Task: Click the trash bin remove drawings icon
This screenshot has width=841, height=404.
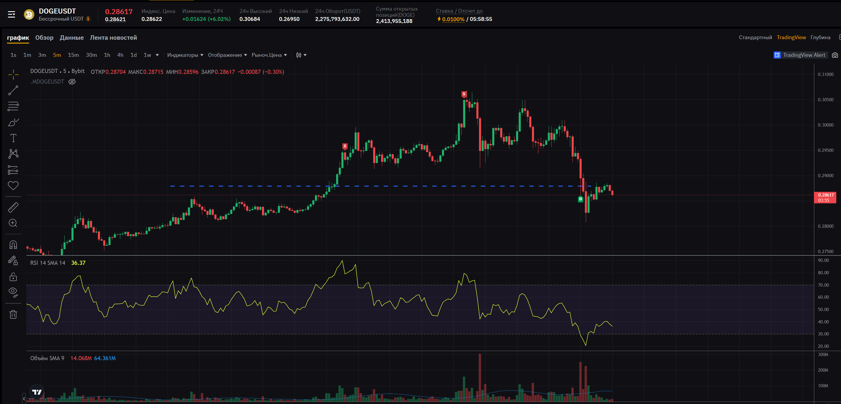Action: point(13,315)
